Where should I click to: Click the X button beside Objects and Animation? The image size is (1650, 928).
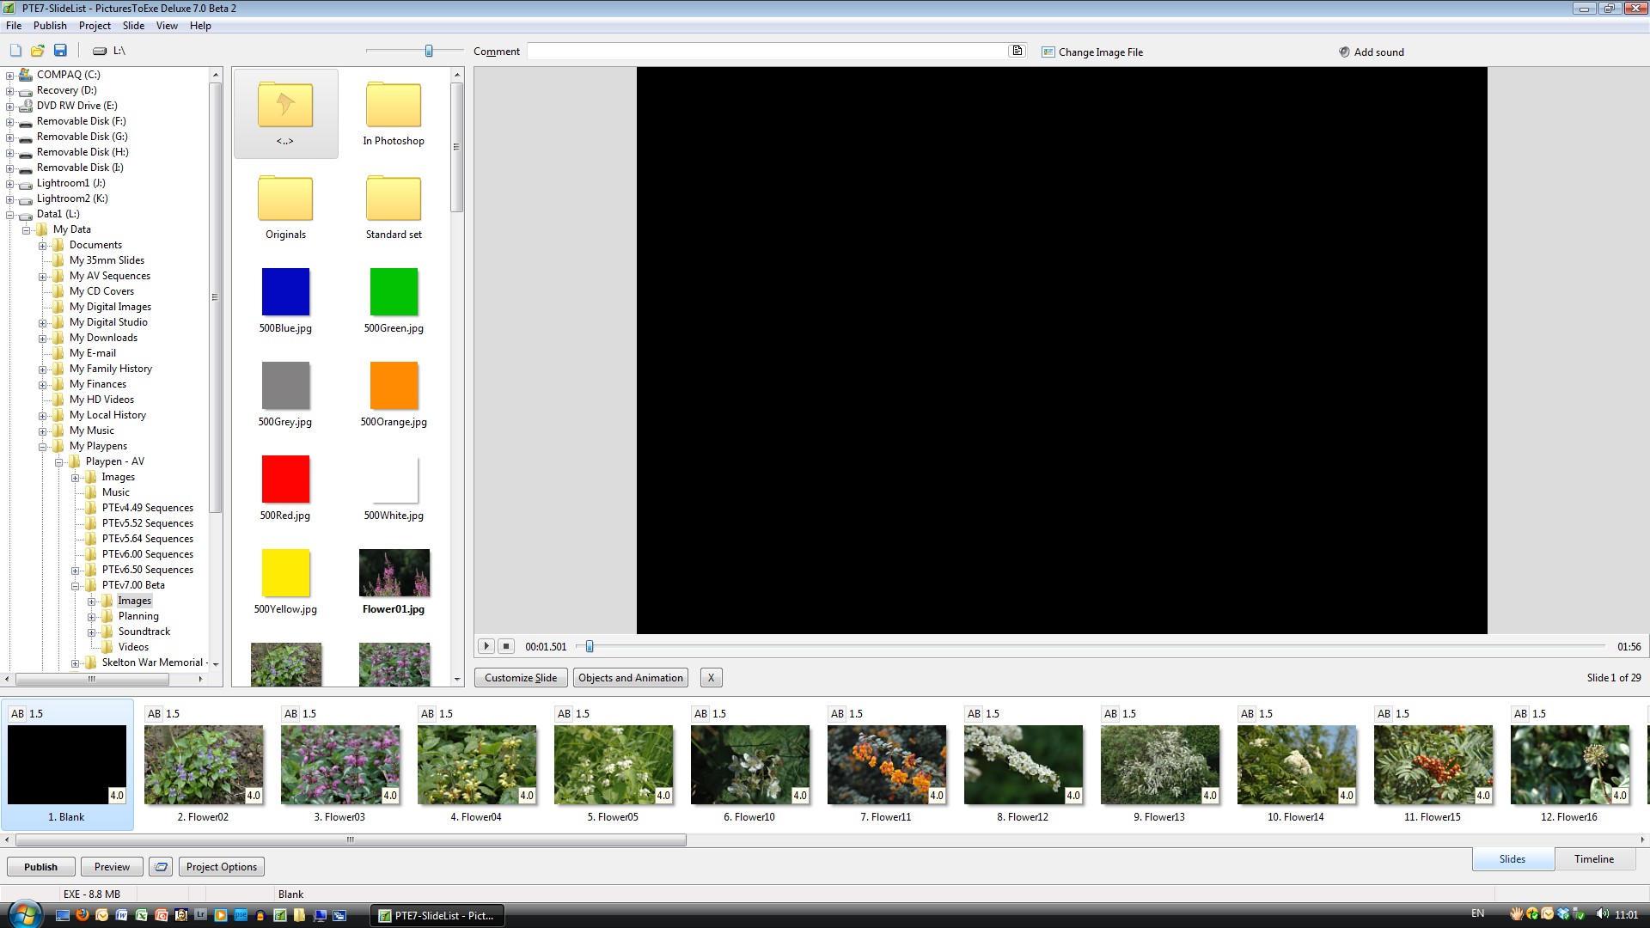(711, 678)
